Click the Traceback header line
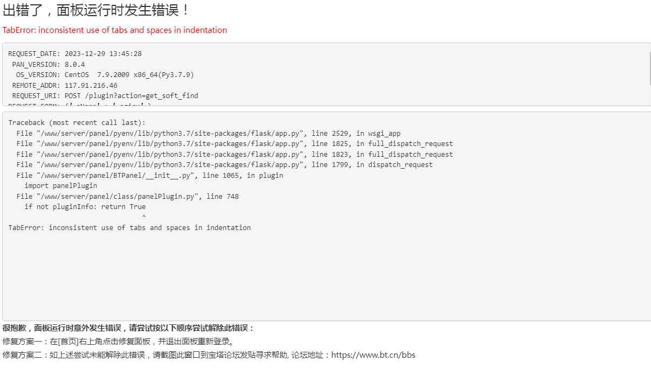The height and width of the screenshot is (382, 651). tap(77, 123)
